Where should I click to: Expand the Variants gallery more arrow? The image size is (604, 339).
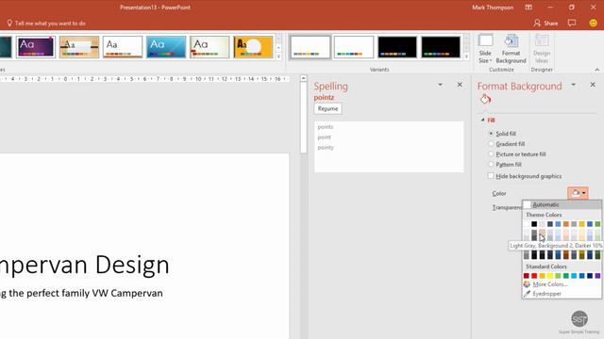coord(466,56)
